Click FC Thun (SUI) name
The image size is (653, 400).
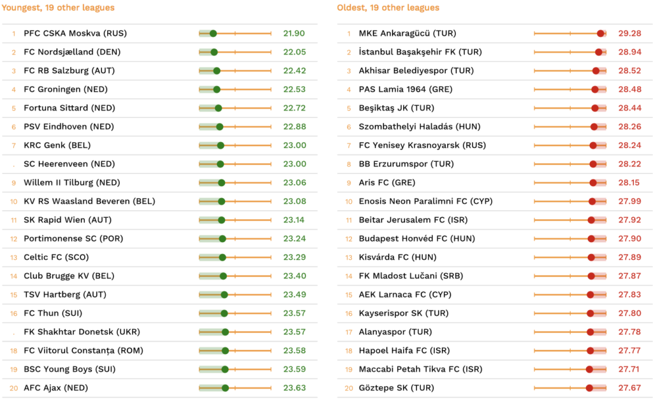tap(53, 313)
